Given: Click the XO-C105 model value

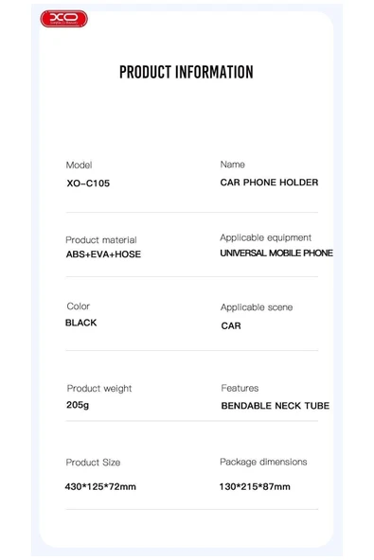Looking at the screenshot, I should point(88,184).
